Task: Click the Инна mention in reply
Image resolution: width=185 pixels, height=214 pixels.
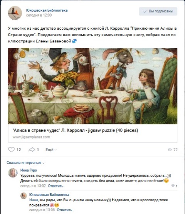Action: click(34, 200)
